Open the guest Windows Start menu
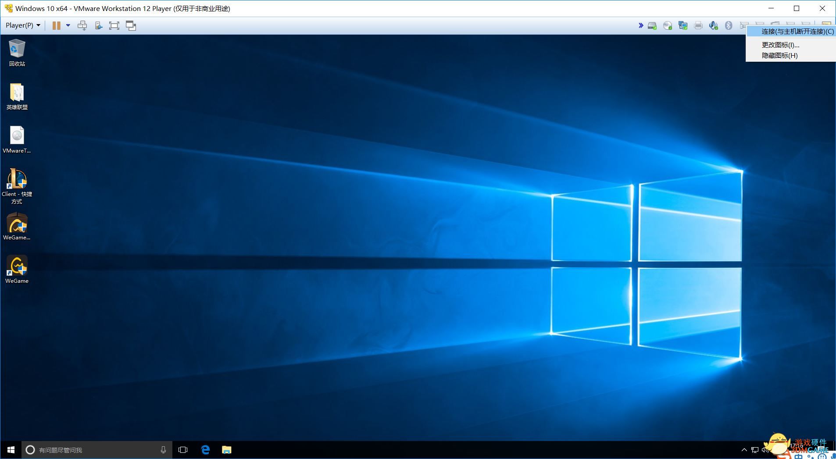This screenshot has width=836, height=459. coord(11,450)
